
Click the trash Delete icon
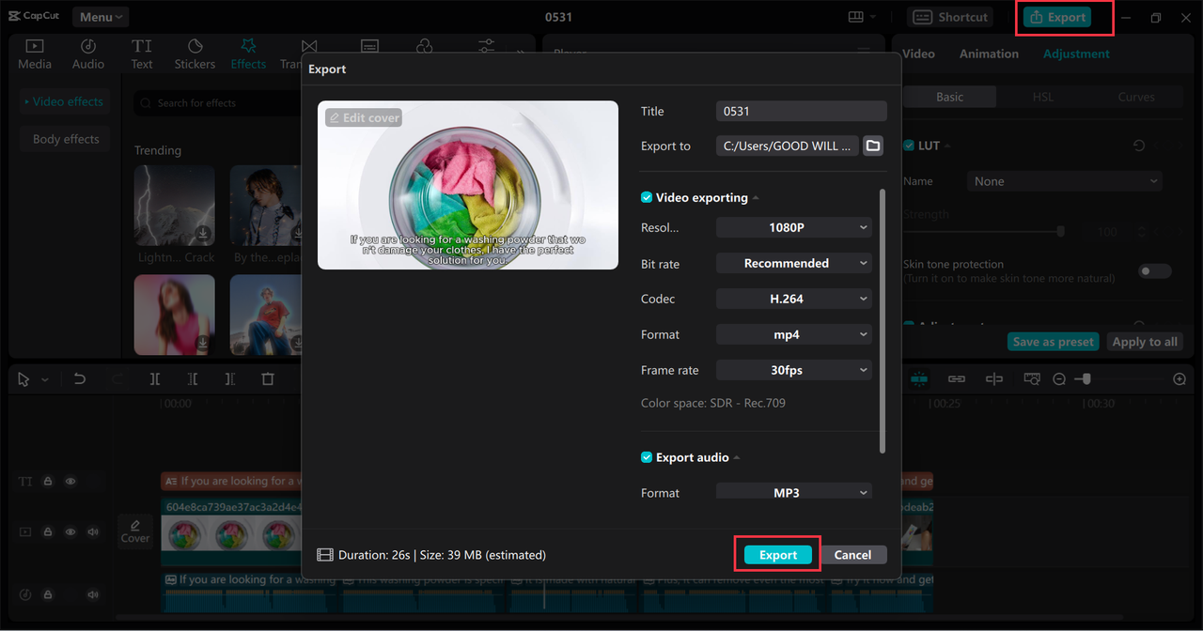[x=268, y=378]
